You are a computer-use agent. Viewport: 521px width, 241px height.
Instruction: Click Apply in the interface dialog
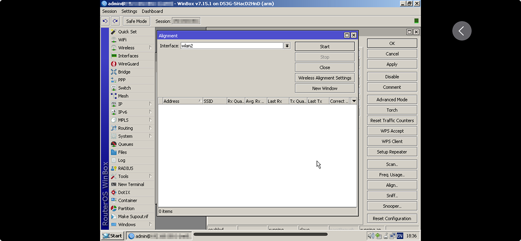point(392,64)
